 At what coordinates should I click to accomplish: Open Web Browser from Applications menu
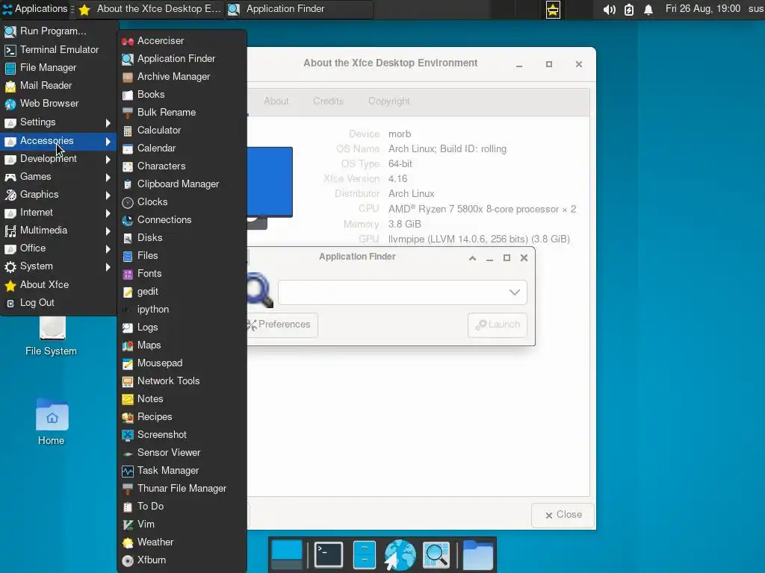click(58, 104)
